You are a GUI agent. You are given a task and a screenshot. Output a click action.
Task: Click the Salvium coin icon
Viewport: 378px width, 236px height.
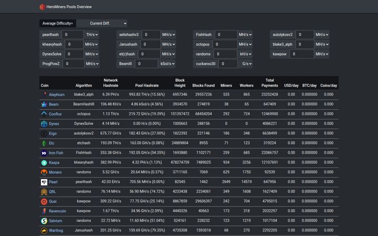(44, 221)
